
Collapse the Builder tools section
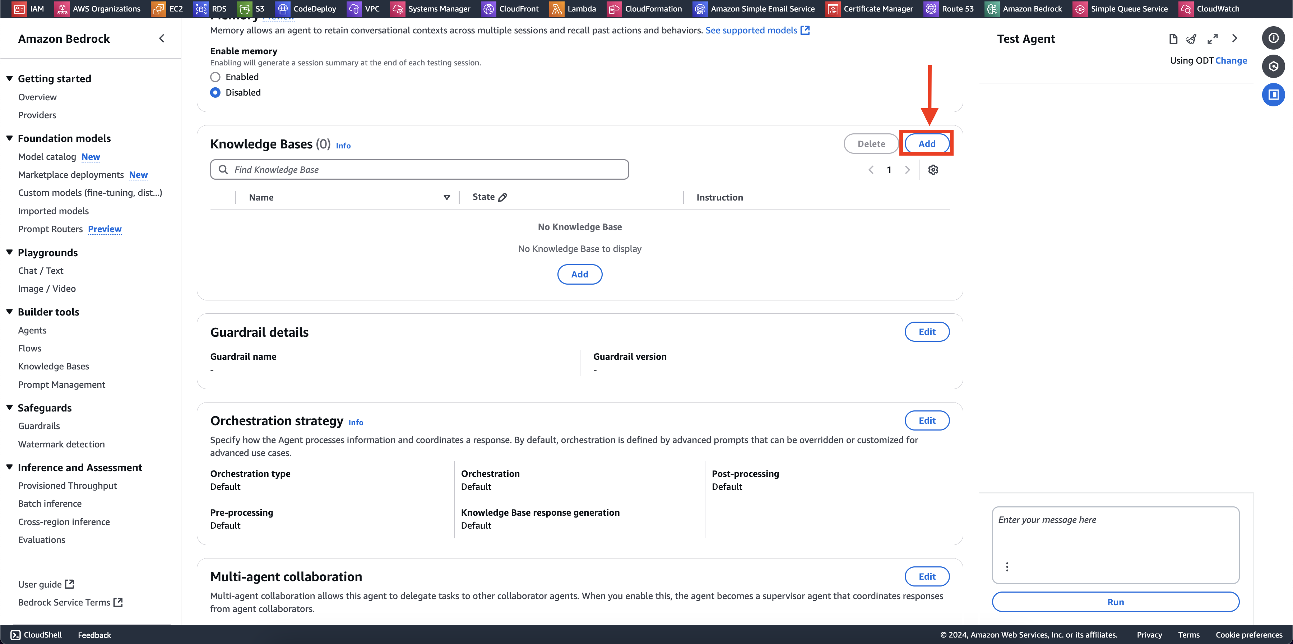click(x=10, y=312)
